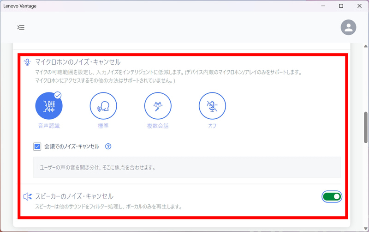The width and height of the screenshot is (369, 232).
Task: Click the 標準 label text
Action: (103, 126)
